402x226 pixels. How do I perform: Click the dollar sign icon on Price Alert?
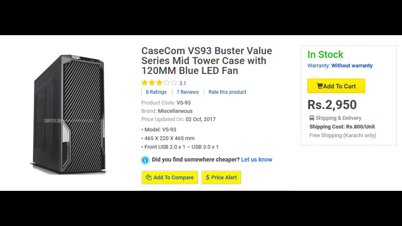(208, 177)
